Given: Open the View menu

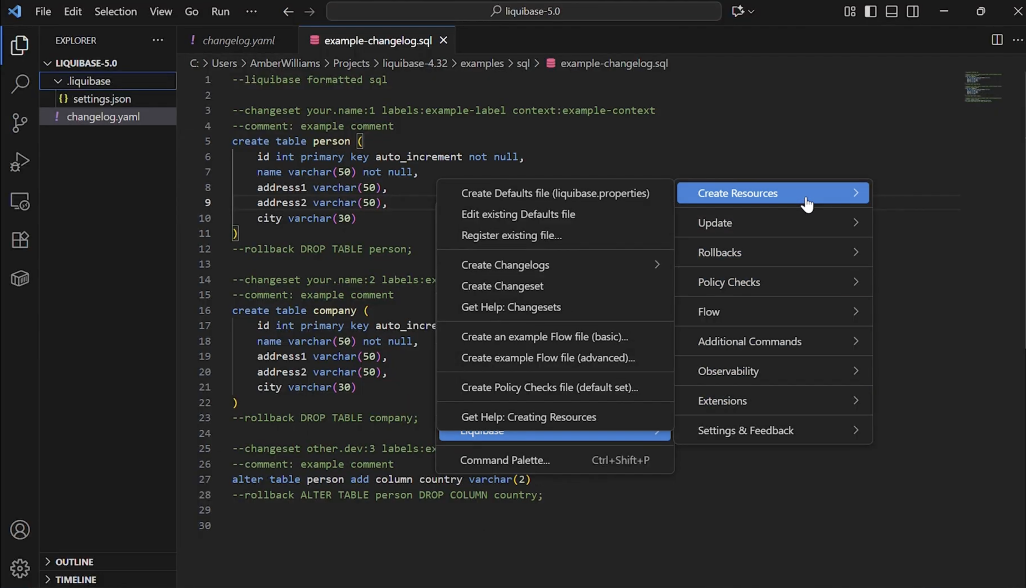Looking at the screenshot, I should pyautogui.click(x=161, y=11).
